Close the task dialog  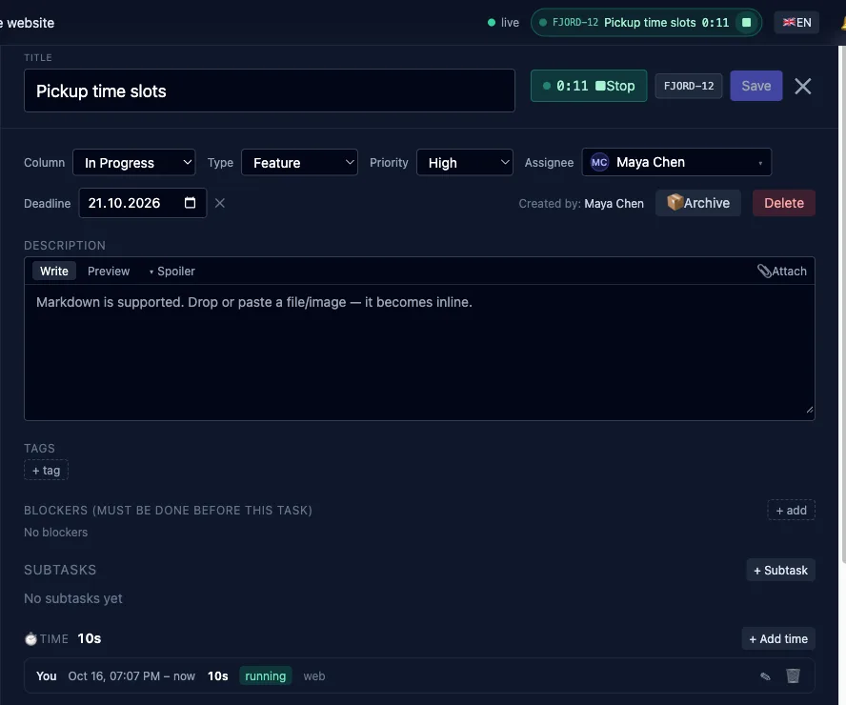(803, 86)
